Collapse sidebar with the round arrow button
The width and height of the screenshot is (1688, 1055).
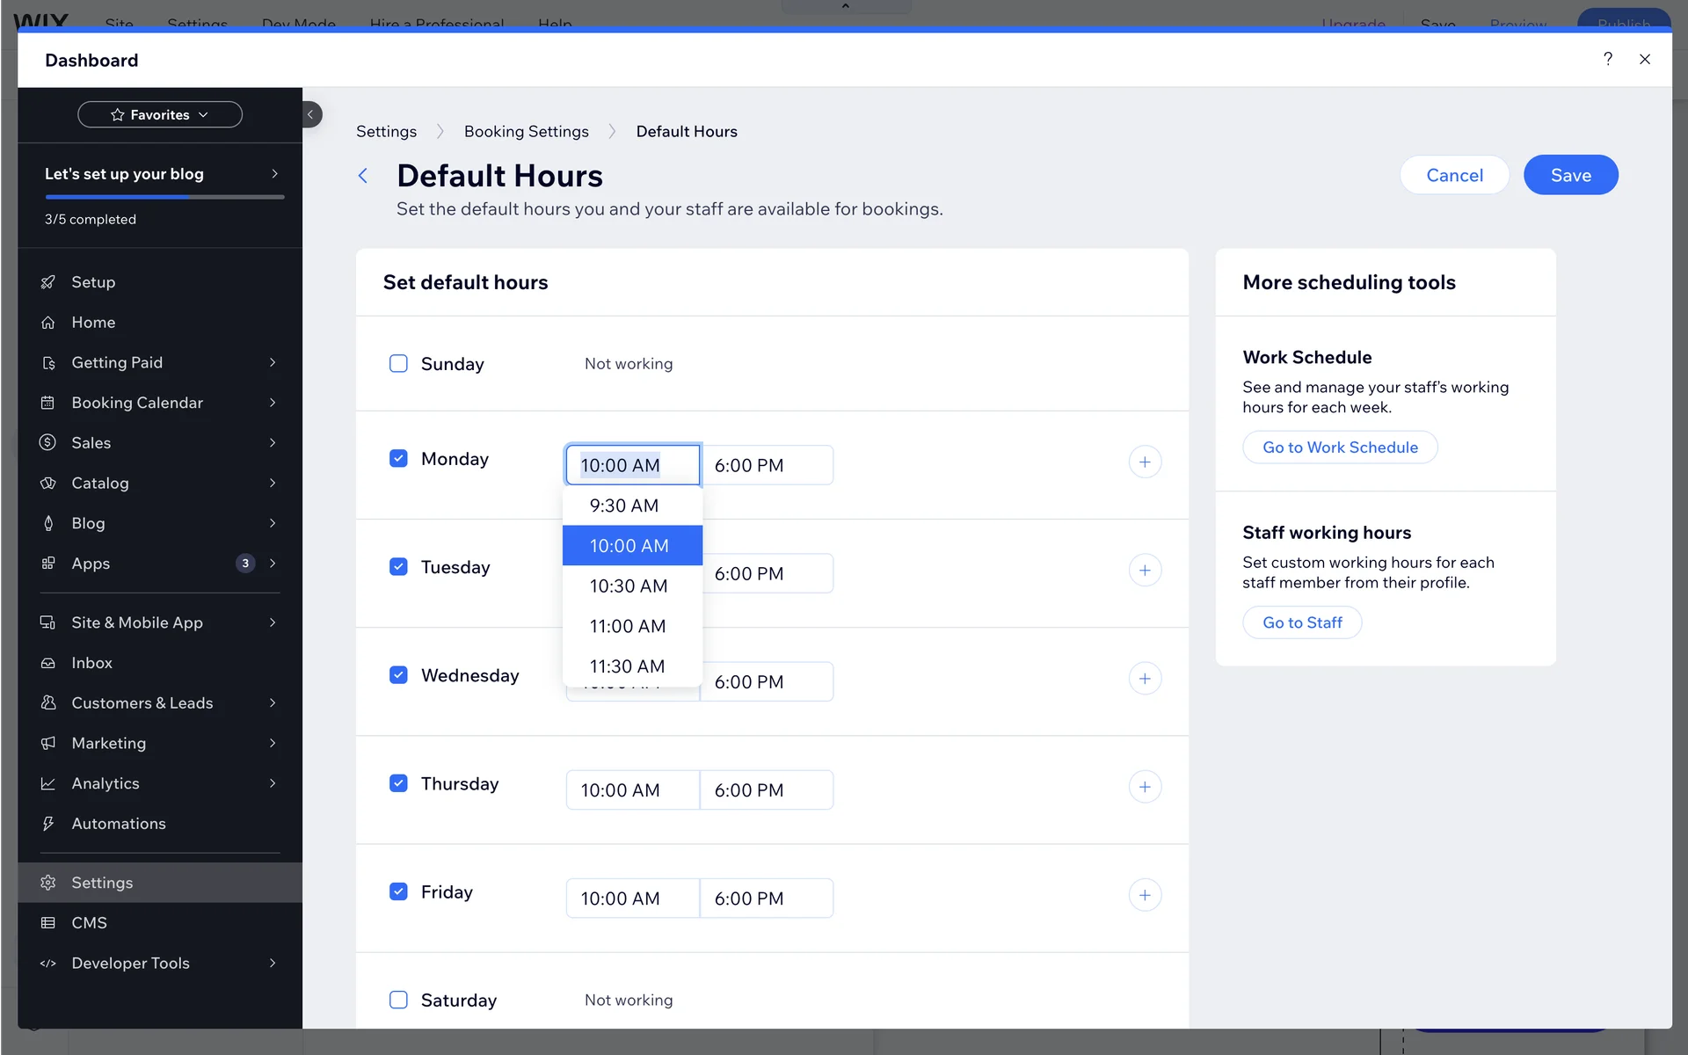tap(310, 114)
